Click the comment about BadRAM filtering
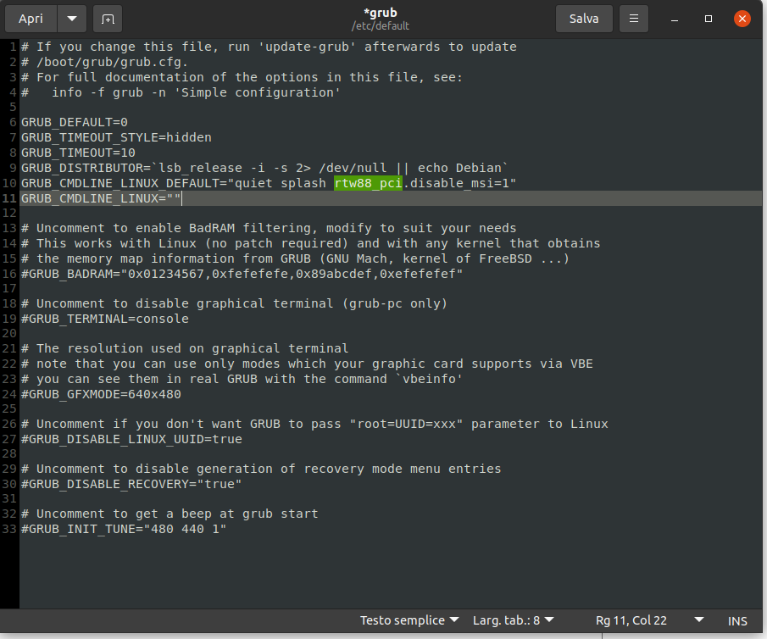The height and width of the screenshot is (639, 767). (x=269, y=228)
